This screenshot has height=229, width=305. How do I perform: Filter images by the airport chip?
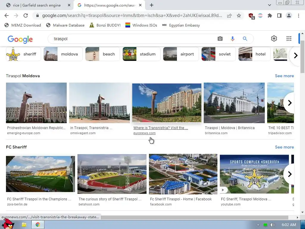[181, 54]
